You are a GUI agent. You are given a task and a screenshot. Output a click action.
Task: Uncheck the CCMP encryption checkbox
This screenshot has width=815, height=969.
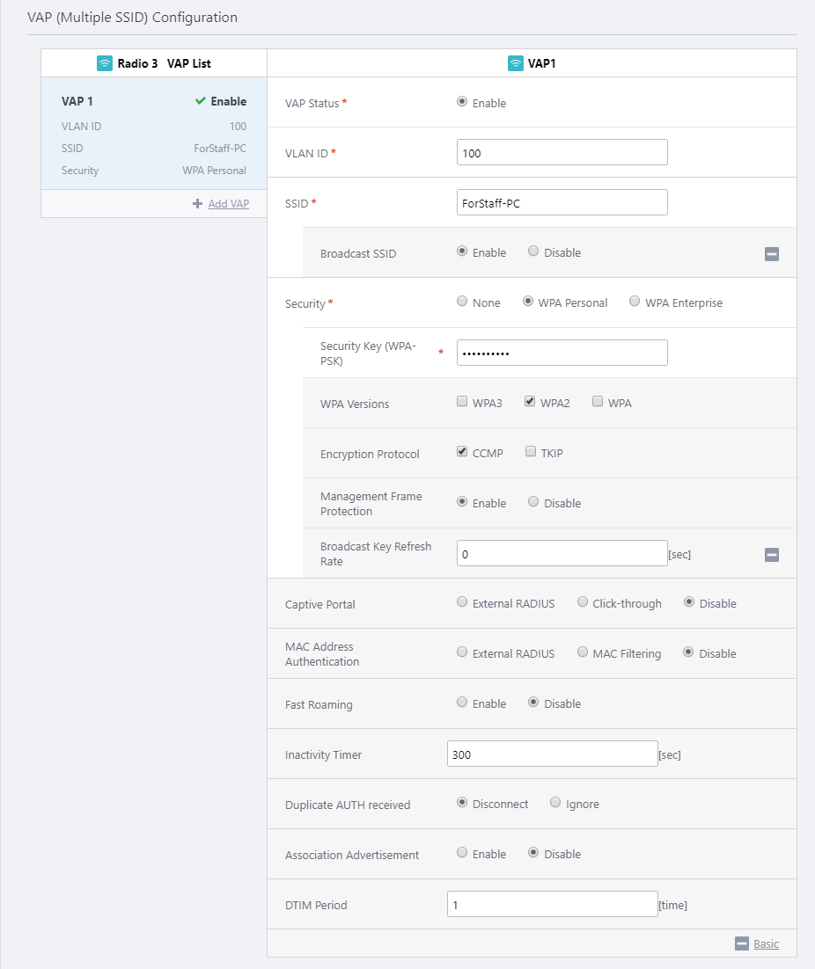(x=462, y=452)
